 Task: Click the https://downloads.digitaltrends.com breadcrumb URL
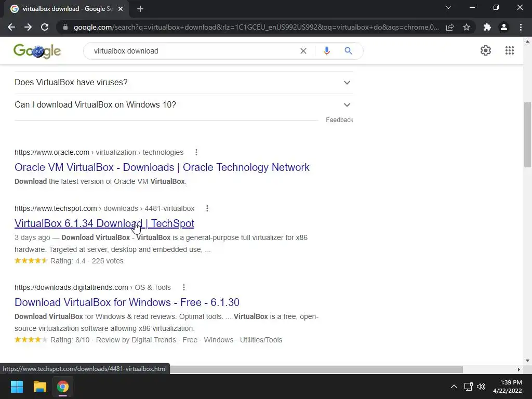[71, 287]
